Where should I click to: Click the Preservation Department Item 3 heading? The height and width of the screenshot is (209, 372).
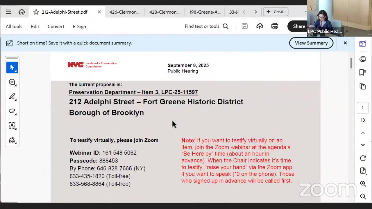point(133,92)
